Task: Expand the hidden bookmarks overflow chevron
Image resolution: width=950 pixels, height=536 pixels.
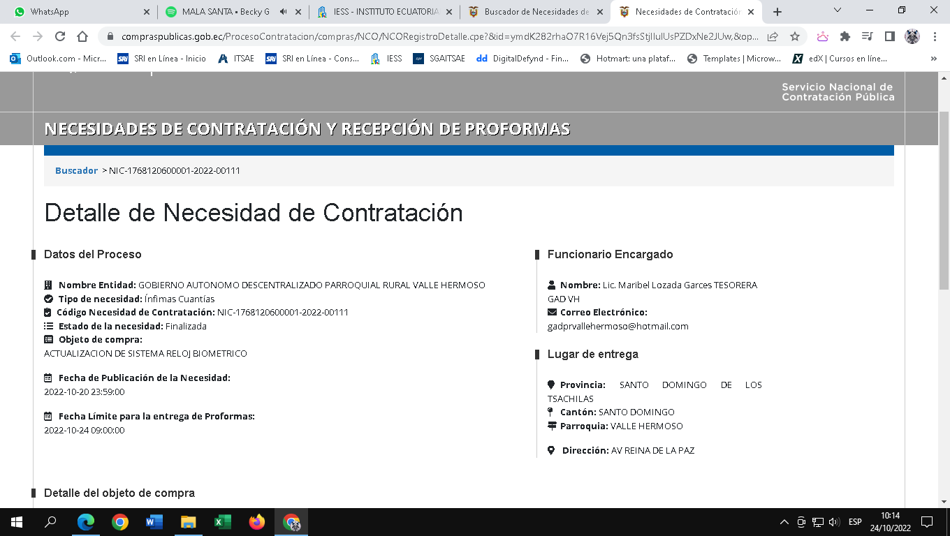Action: 933,59
